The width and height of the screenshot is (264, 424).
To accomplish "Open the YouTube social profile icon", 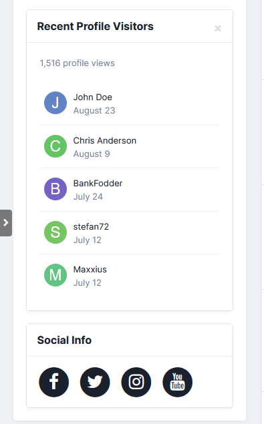I will tap(177, 382).
